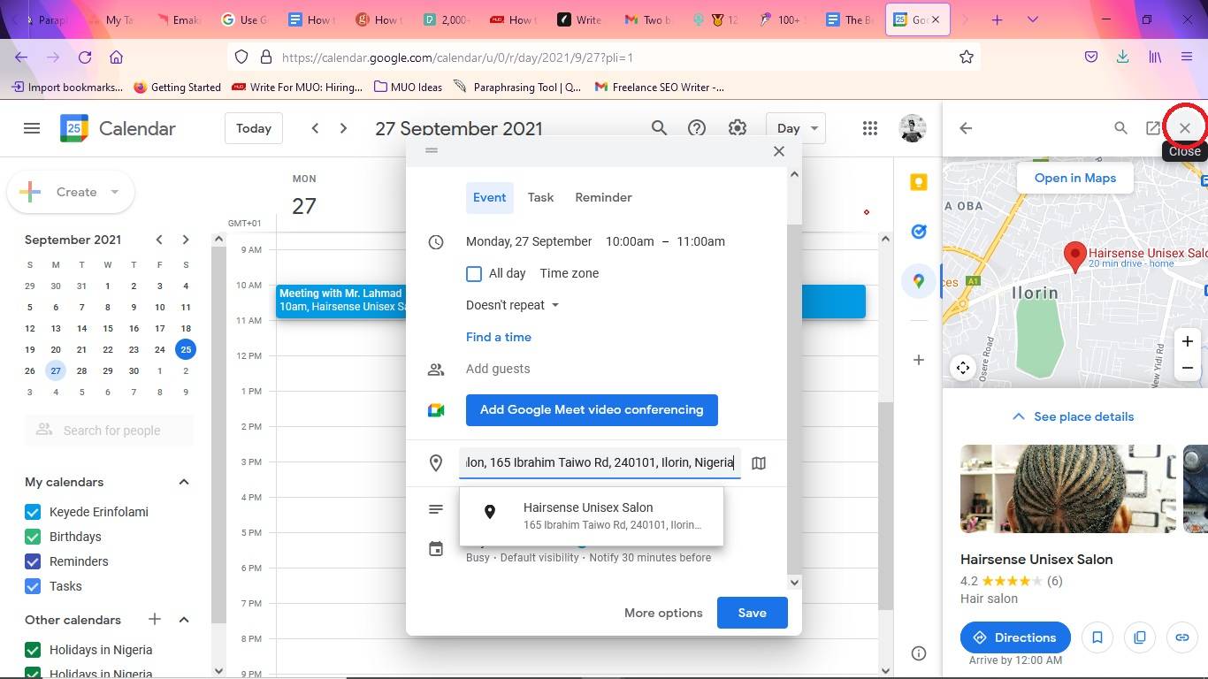
Task: Go to next day arrow
Action: point(343,128)
